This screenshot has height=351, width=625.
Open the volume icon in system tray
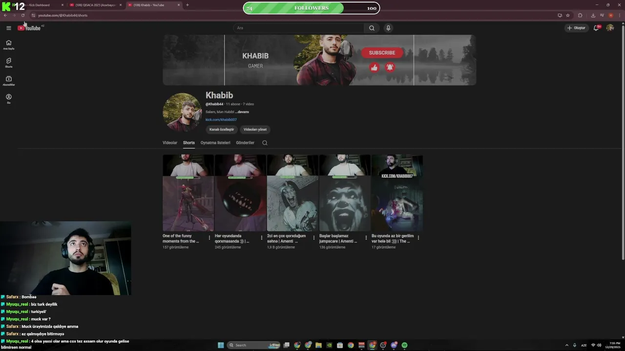point(599,345)
